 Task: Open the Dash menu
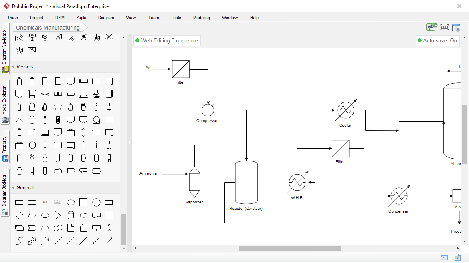pyautogui.click(x=13, y=18)
